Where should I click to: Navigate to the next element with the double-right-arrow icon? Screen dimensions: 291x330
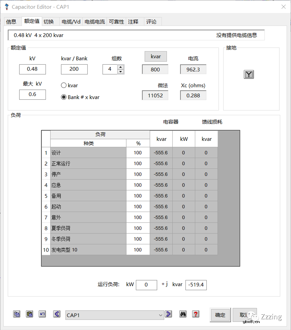click(169, 314)
